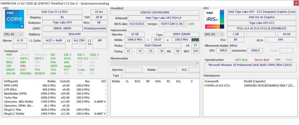
Task: Open the CPU #0 selector dropdown
Action: [13, 35]
